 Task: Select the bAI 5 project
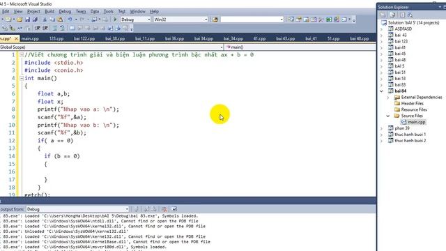coord(399,66)
